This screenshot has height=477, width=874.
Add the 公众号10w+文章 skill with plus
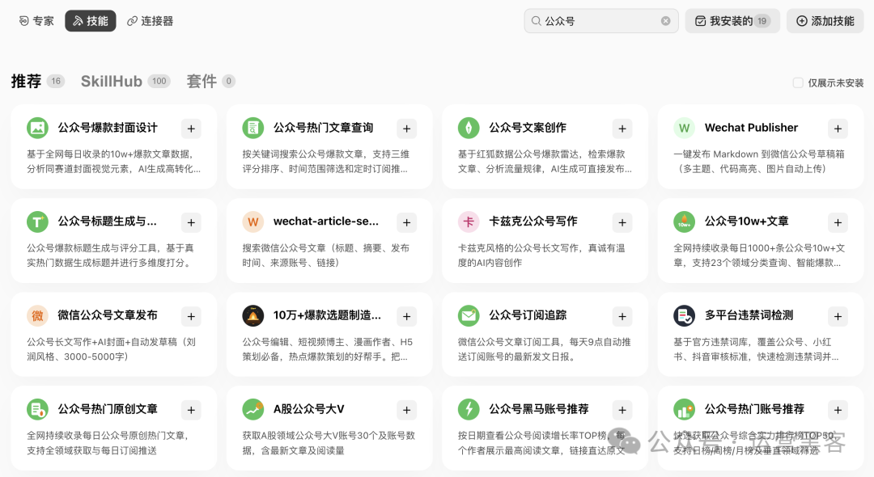point(838,222)
